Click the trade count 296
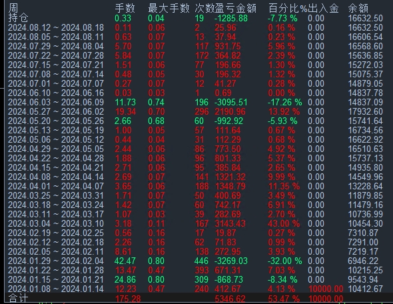The width and height of the screenshot is (393, 304). click(202, 111)
